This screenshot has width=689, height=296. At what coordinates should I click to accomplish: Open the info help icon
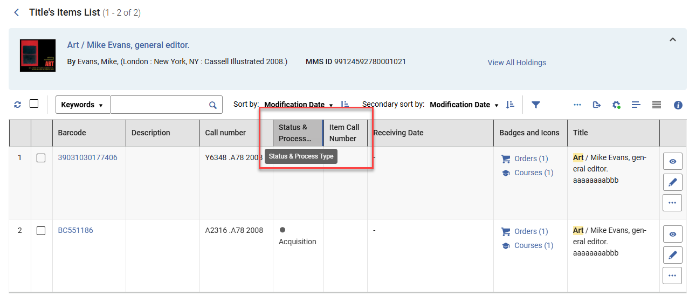click(x=678, y=105)
